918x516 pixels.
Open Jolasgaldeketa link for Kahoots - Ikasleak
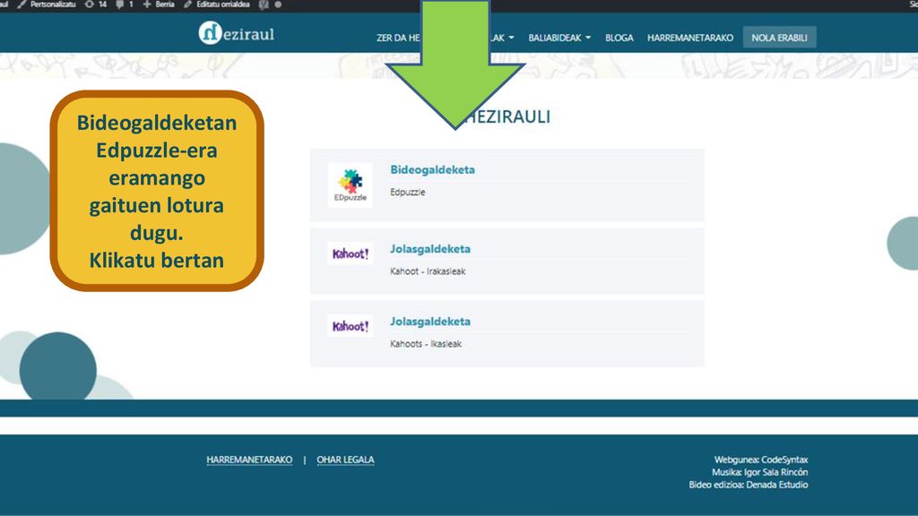click(429, 322)
